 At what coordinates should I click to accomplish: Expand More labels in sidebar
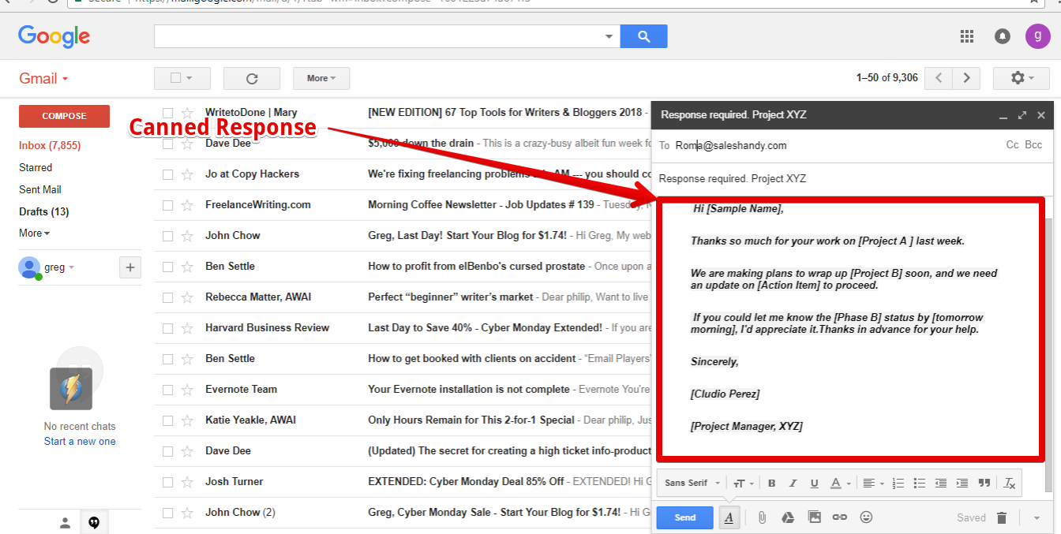pos(34,233)
